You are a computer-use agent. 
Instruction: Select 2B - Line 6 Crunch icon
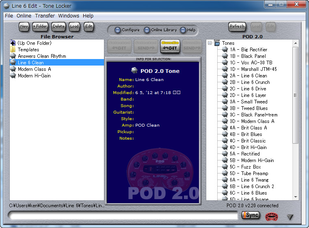tap(225, 82)
